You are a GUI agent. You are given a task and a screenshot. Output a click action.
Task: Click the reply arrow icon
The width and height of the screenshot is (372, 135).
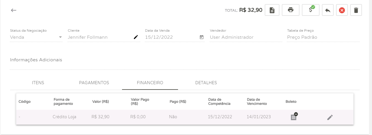pyautogui.click(x=327, y=10)
